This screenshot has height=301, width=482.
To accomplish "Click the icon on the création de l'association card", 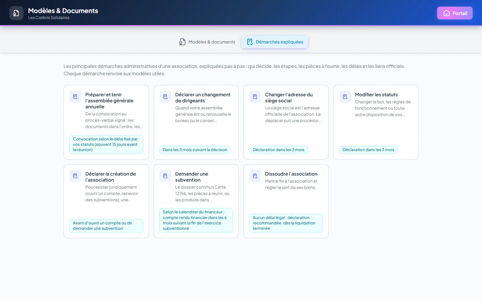I will coord(75,176).
